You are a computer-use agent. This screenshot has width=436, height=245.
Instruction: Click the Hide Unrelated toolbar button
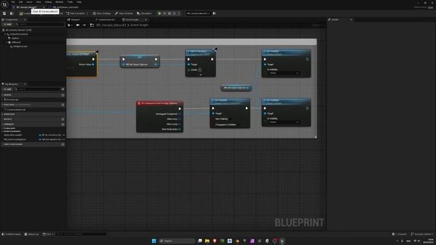click(x=76, y=14)
